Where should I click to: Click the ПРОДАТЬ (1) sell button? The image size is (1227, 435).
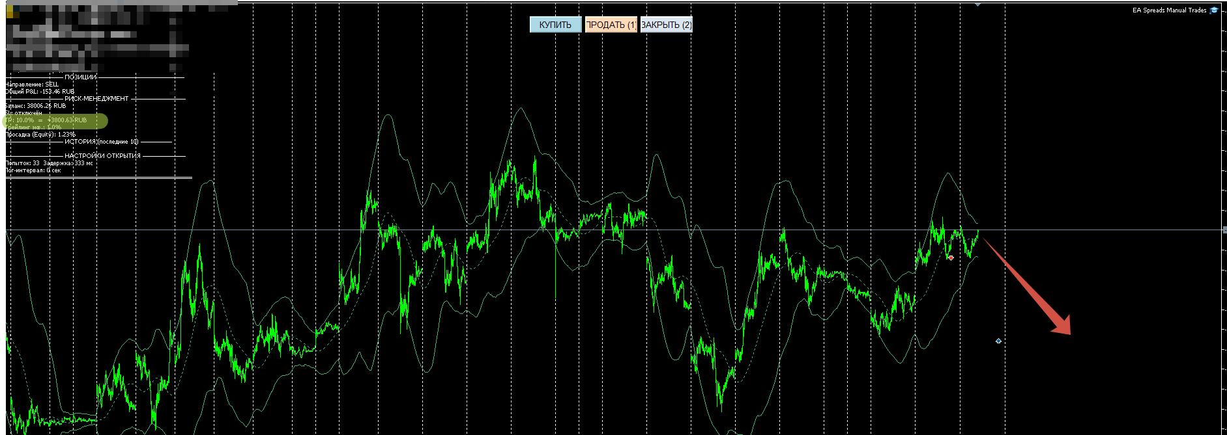pyautogui.click(x=611, y=25)
